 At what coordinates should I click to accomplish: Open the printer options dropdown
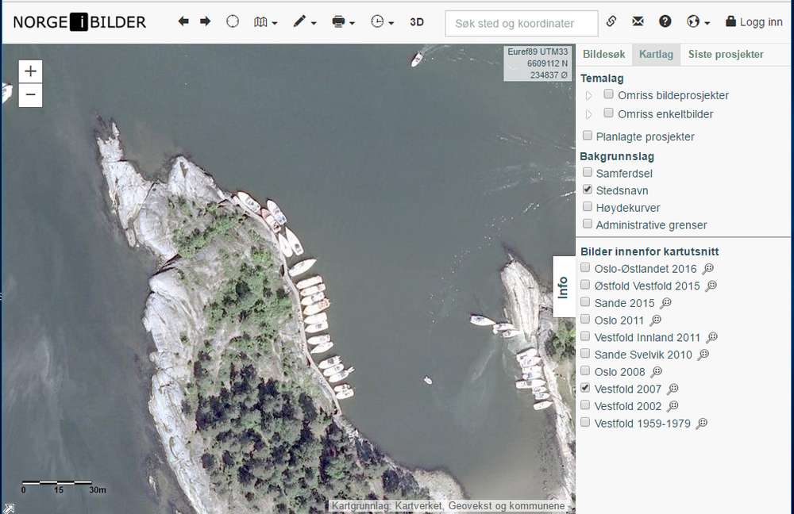pos(343,21)
